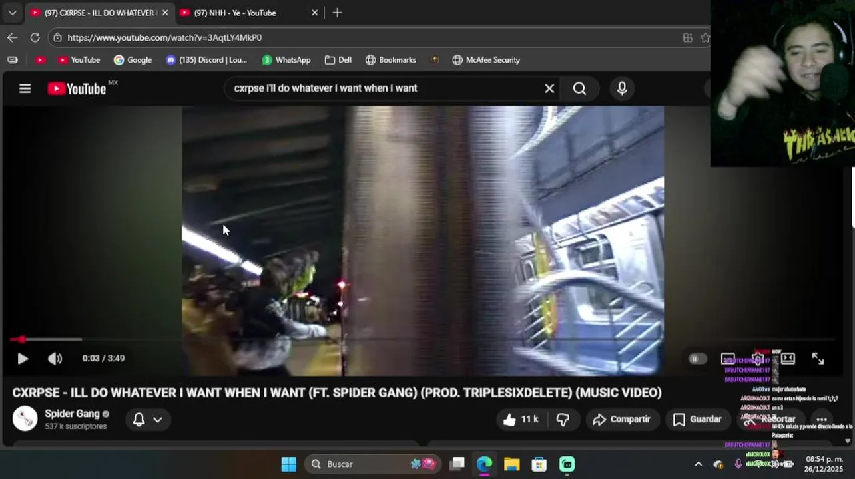Open the Spider Gang channel avatar

point(25,418)
